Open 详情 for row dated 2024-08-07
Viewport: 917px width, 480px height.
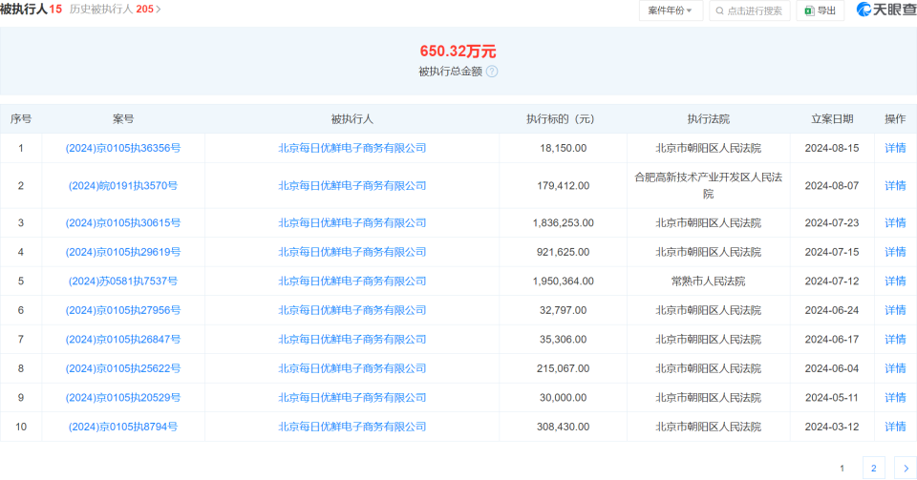click(x=895, y=186)
